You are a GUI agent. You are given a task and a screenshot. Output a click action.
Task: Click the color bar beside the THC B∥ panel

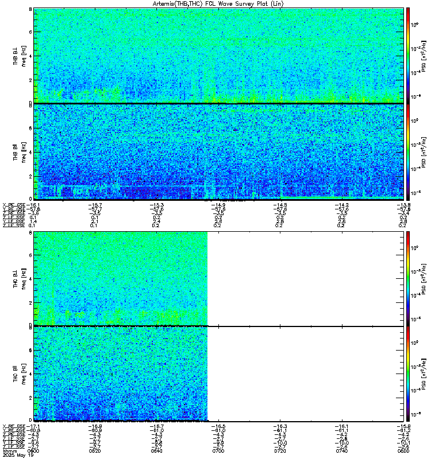tap(408, 374)
